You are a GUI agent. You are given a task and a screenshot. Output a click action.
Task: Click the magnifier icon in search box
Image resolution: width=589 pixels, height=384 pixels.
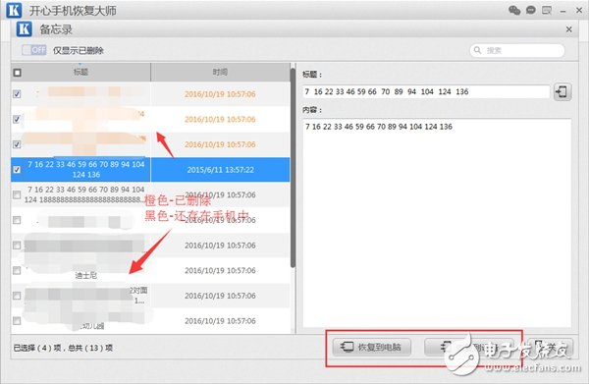click(477, 50)
